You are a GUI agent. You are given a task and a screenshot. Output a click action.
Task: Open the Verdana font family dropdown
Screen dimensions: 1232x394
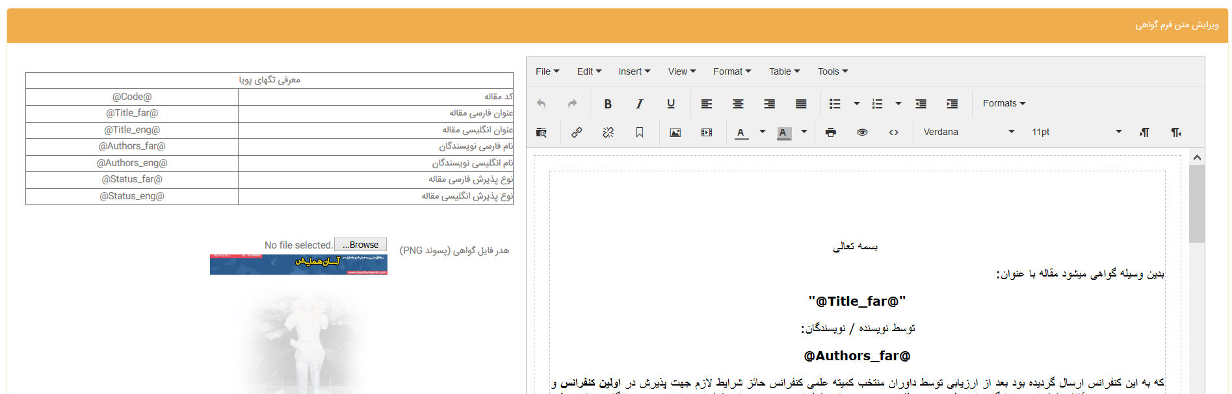[968, 132]
